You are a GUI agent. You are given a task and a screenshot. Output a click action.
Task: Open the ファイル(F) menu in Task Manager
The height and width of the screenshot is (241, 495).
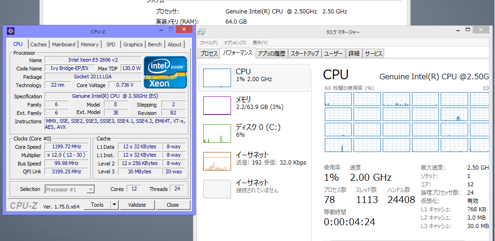(208, 43)
